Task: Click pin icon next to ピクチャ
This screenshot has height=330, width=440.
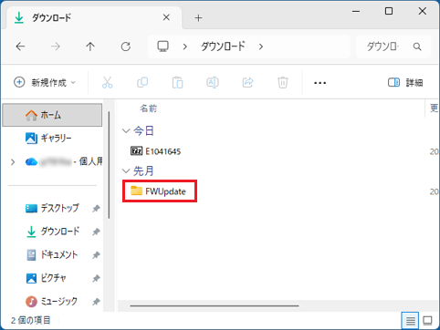Action: click(96, 278)
